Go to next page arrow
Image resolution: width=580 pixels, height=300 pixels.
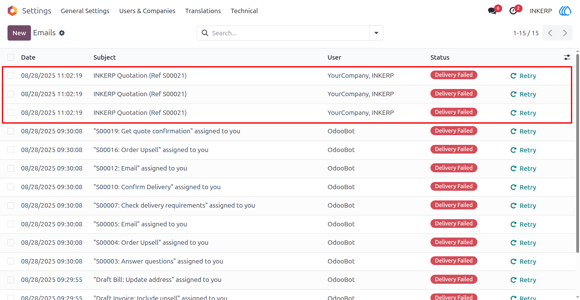[565, 33]
